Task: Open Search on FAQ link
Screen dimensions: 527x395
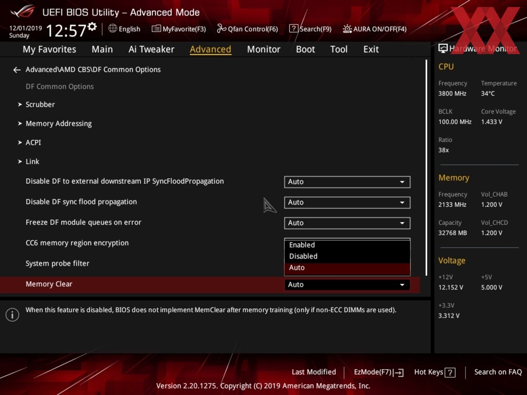Action: coord(498,372)
